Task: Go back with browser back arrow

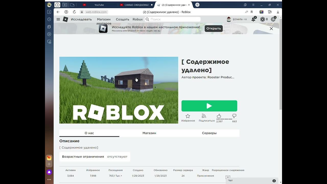Action: click(58, 12)
